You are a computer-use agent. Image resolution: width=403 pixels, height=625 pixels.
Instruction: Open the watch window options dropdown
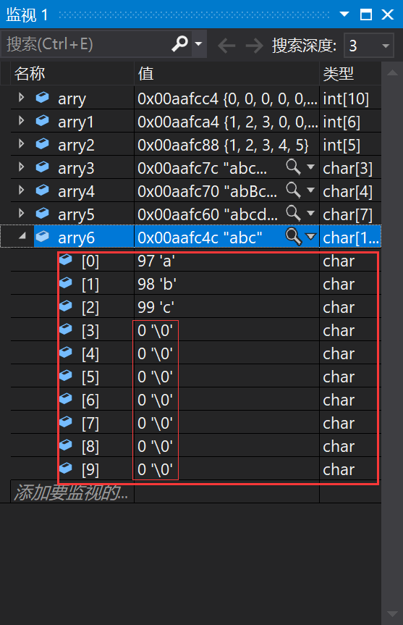pyautogui.click(x=344, y=14)
